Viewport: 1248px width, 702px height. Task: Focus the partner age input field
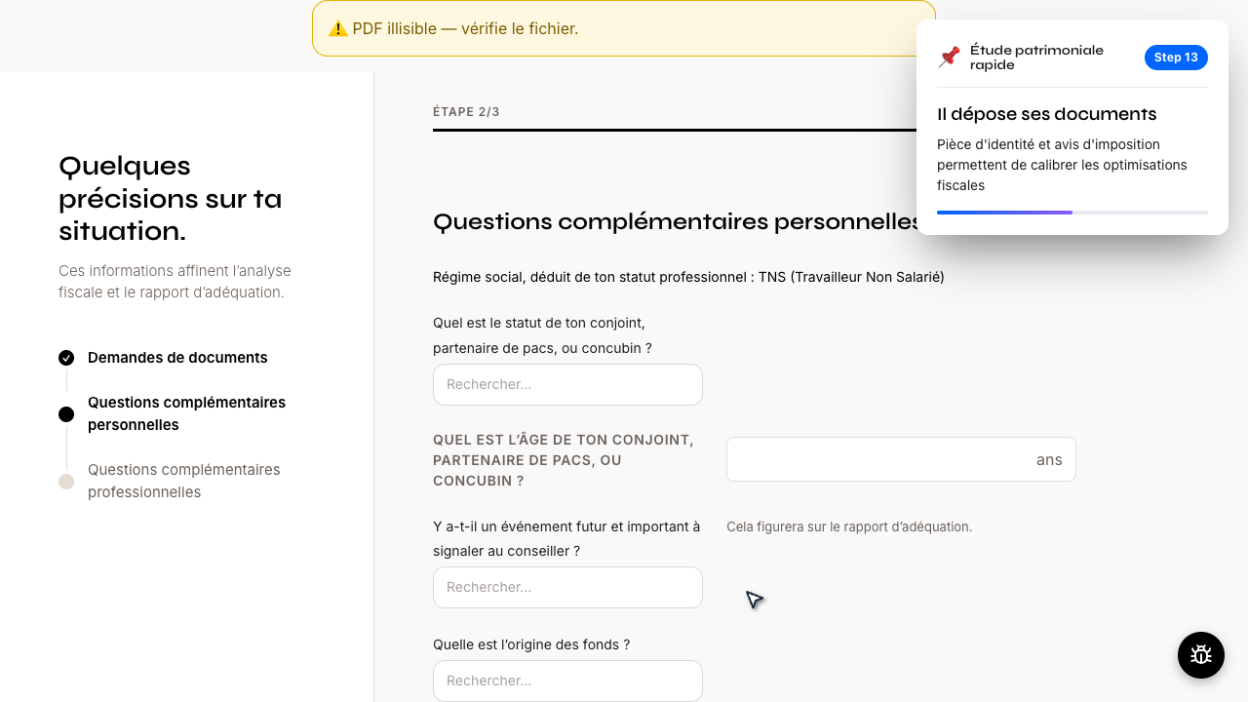(901, 459)
